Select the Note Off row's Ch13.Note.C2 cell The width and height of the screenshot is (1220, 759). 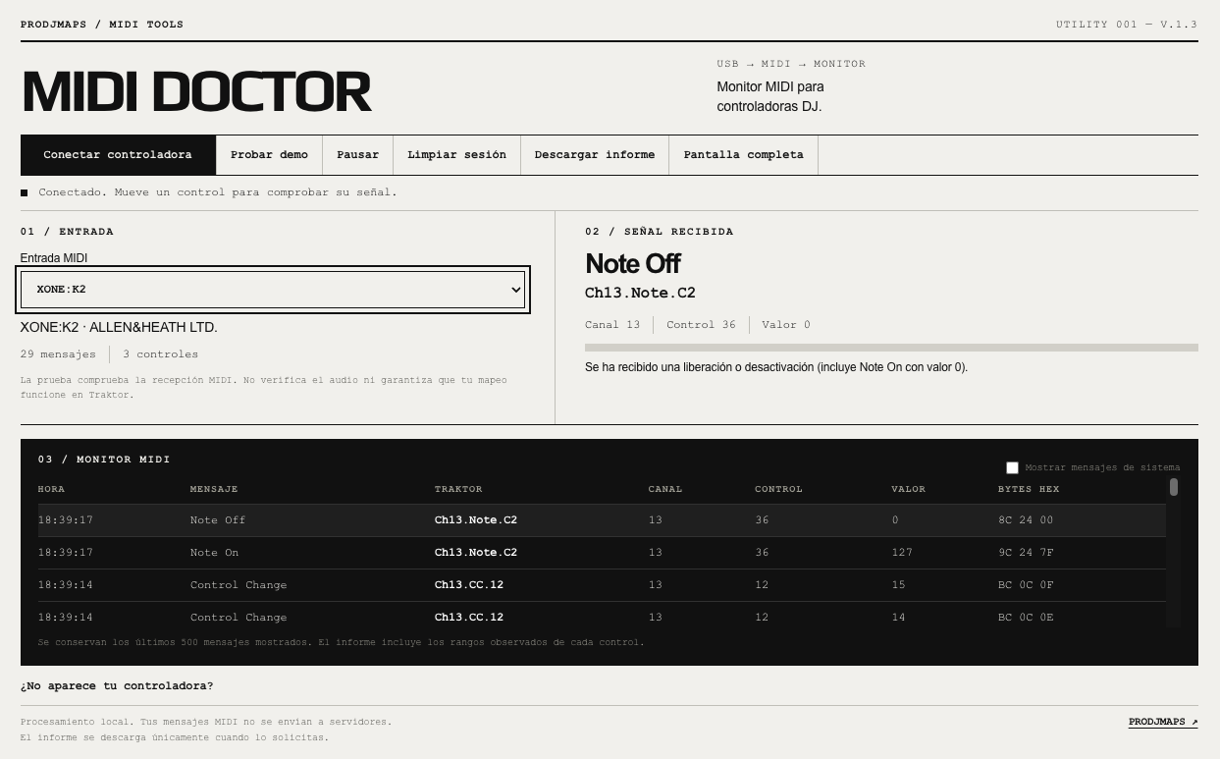pos(476,520)
